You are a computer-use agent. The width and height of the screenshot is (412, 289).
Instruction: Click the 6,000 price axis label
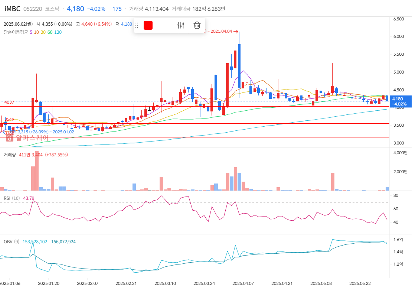coord(399,36)
